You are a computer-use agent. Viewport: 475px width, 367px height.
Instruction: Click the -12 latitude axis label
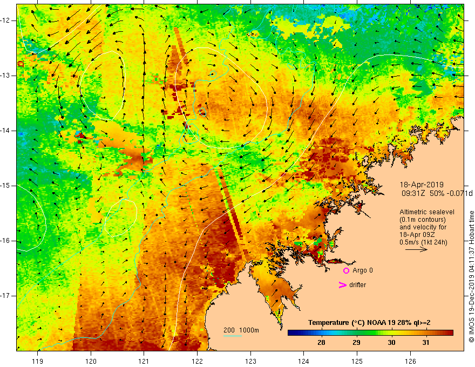pos(5,21)
